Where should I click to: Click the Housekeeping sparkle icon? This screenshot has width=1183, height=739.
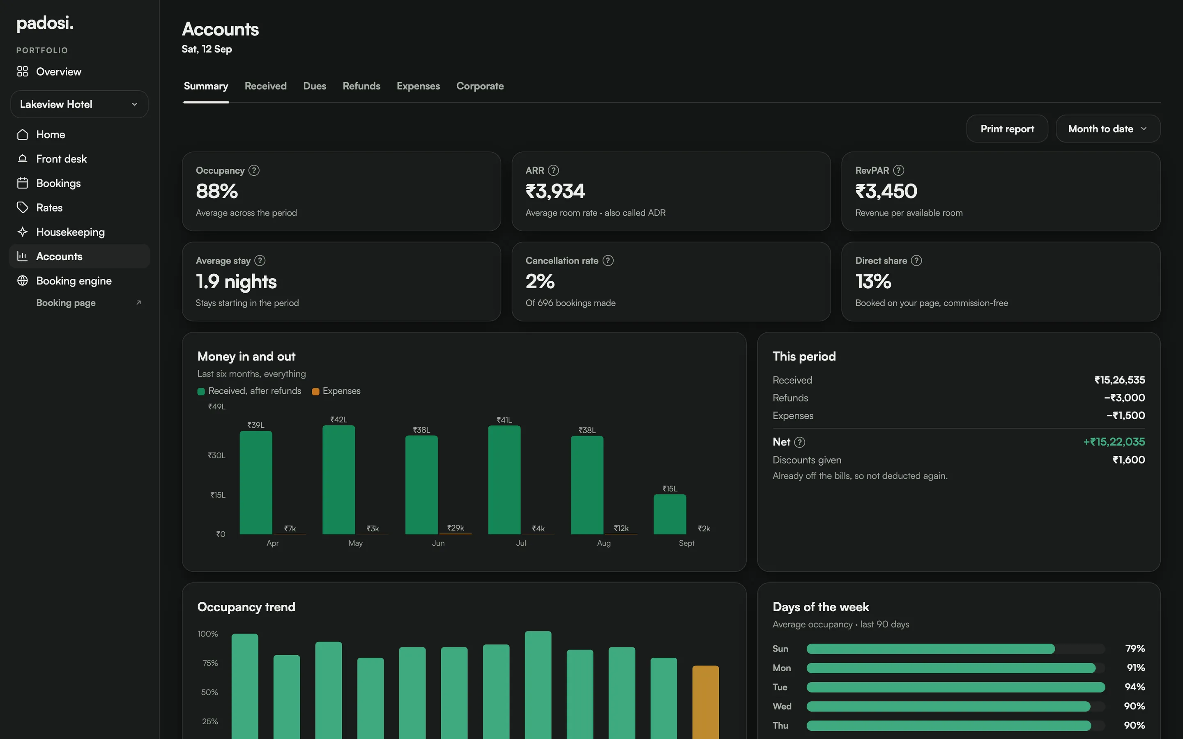23,232
